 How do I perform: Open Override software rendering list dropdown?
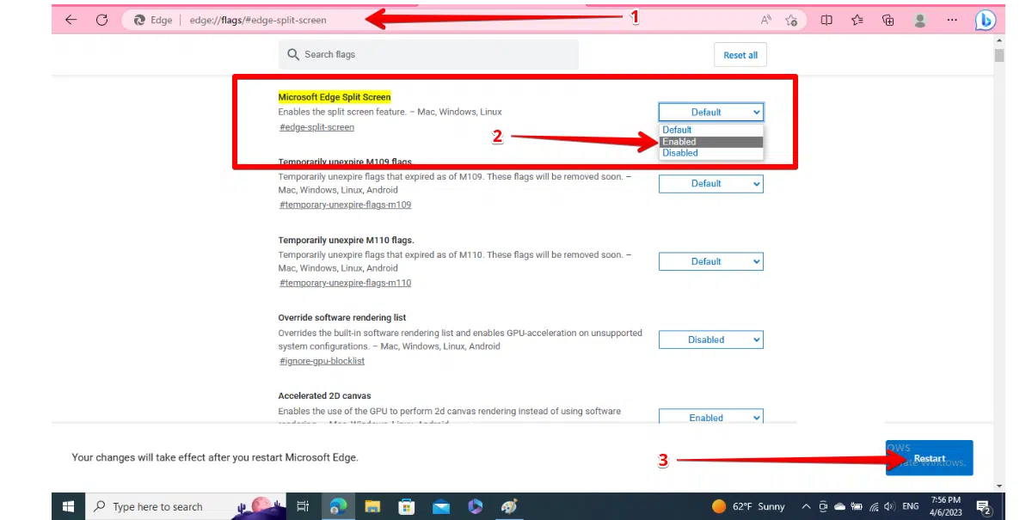pyautogui.click(x=711, y=340)
